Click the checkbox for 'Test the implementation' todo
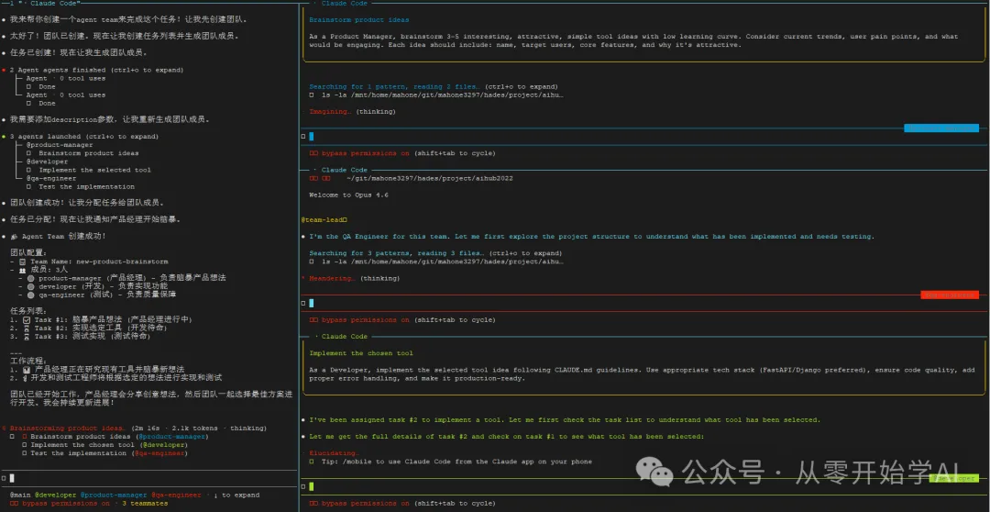Screen dimensions: 990x512 click(x=25, y=453)
